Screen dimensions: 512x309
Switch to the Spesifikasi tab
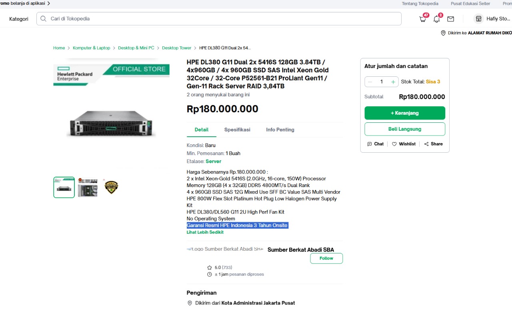tap(237, 130)
